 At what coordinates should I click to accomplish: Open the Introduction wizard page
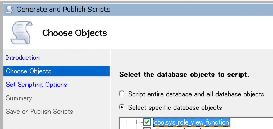pos(23,58)
